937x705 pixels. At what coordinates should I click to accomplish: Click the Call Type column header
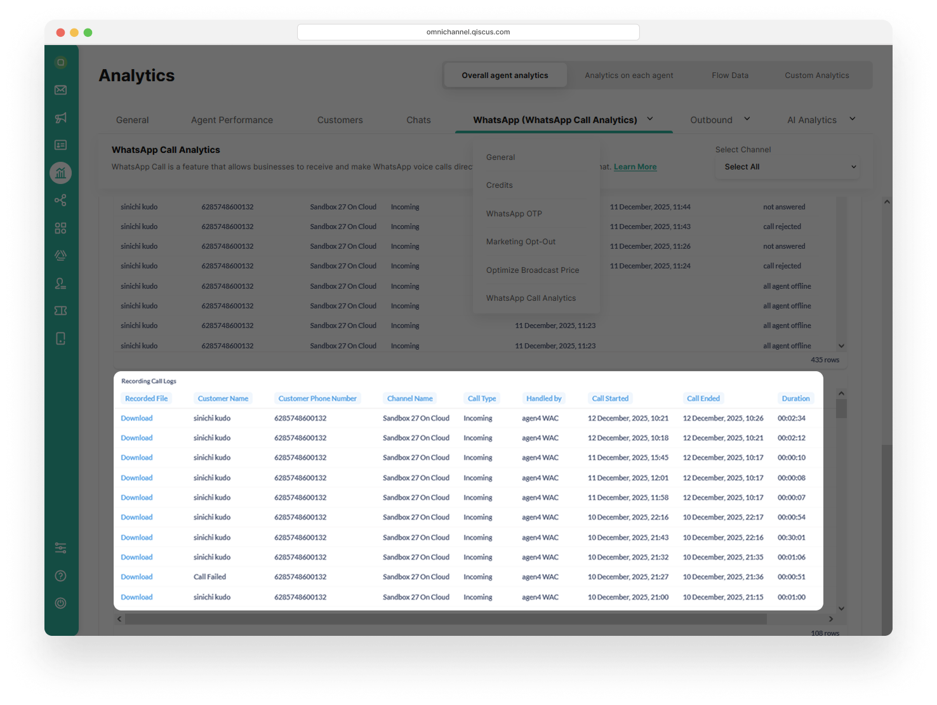(482, 399)
